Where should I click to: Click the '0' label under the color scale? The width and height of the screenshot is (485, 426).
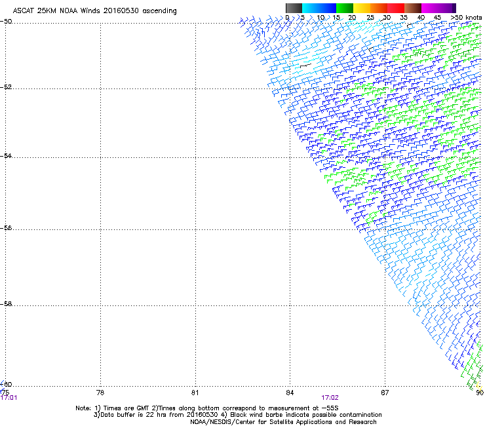(x=287, y=18)
